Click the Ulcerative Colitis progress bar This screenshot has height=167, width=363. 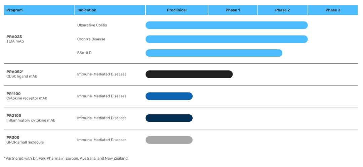pos(227,25)
